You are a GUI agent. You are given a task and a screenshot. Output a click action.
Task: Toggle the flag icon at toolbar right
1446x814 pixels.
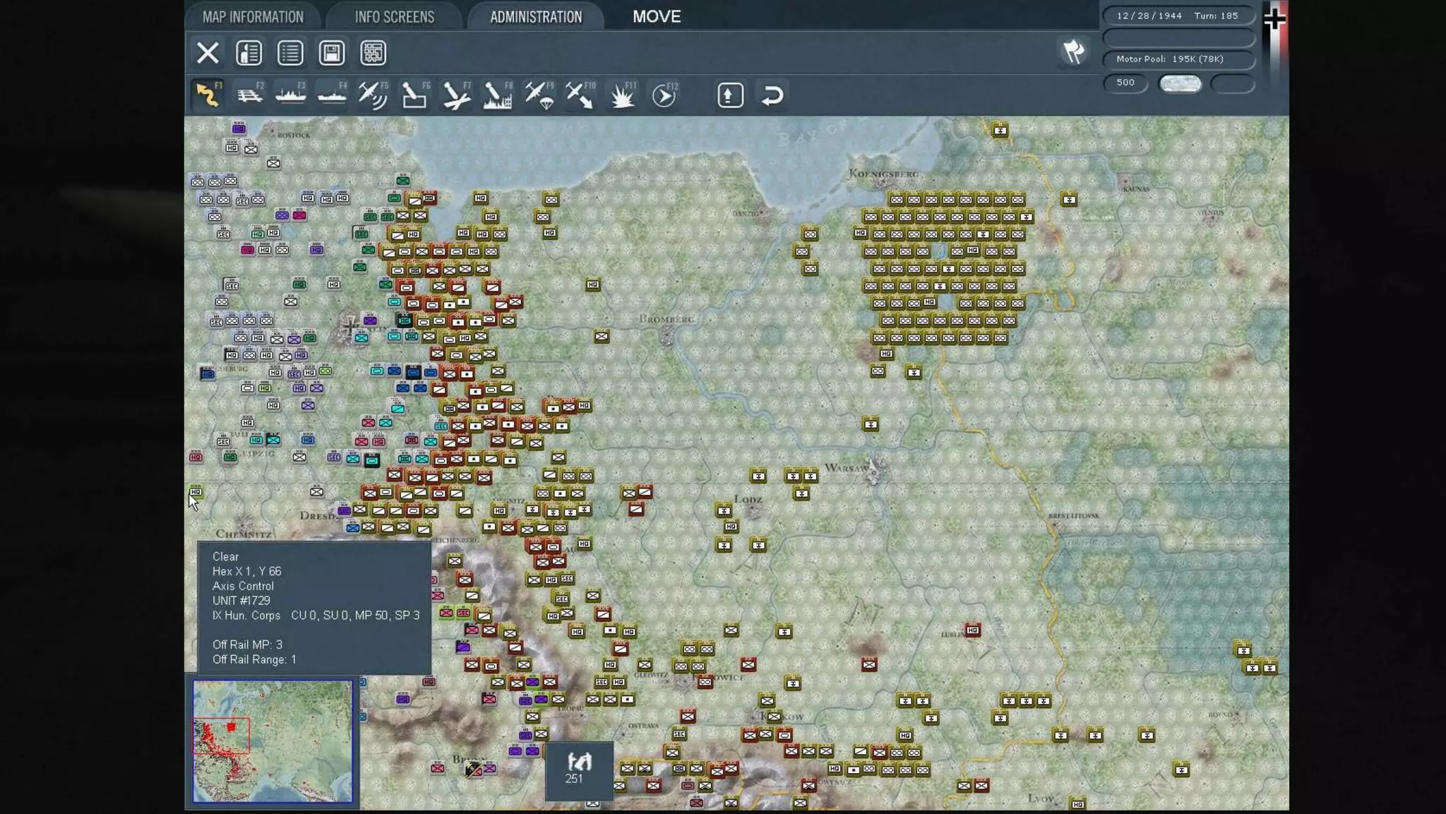coord(1073,52)
